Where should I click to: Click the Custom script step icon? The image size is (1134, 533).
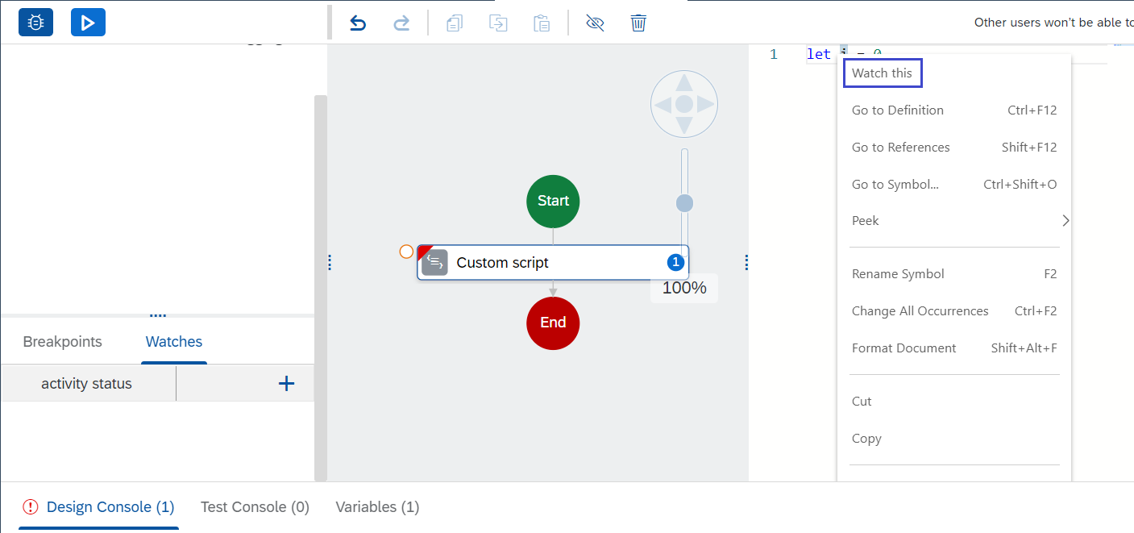pyautogui.click(x=434, y=263)
